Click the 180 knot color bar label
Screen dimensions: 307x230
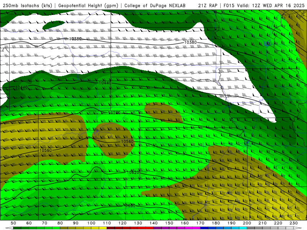pyautogui.click(x=216, y=223)
